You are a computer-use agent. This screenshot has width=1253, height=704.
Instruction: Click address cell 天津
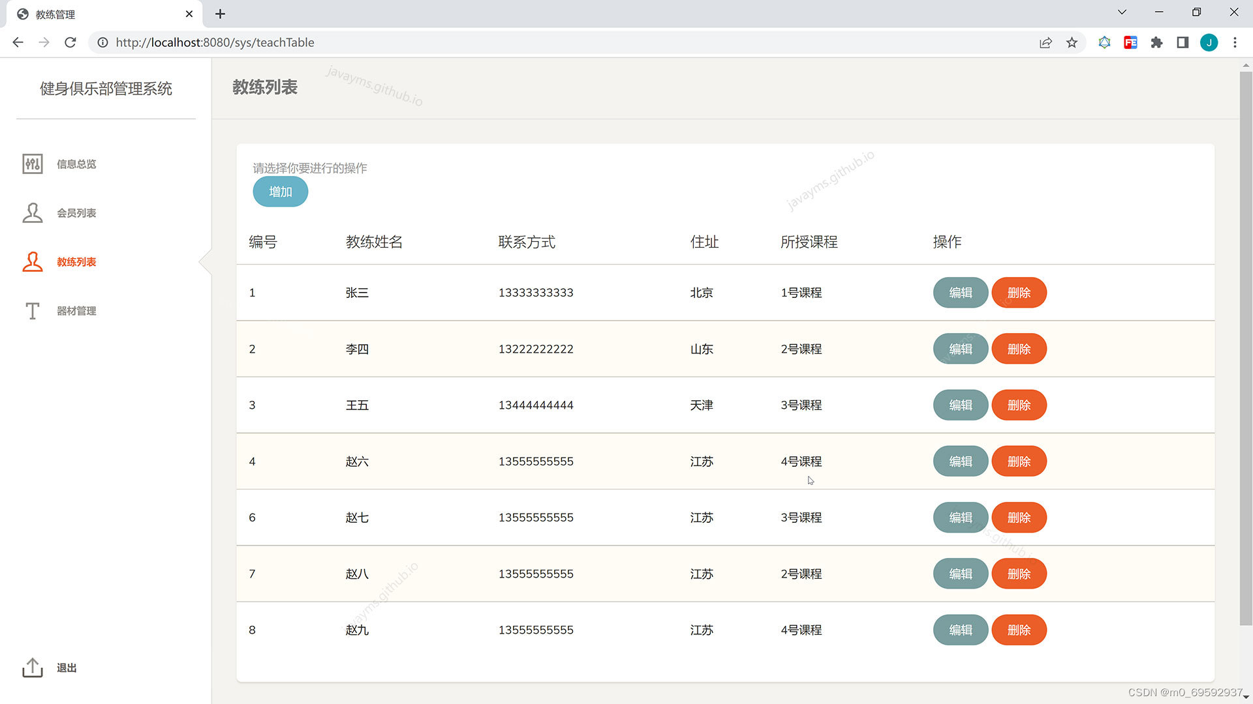click(x=702, y=405)
